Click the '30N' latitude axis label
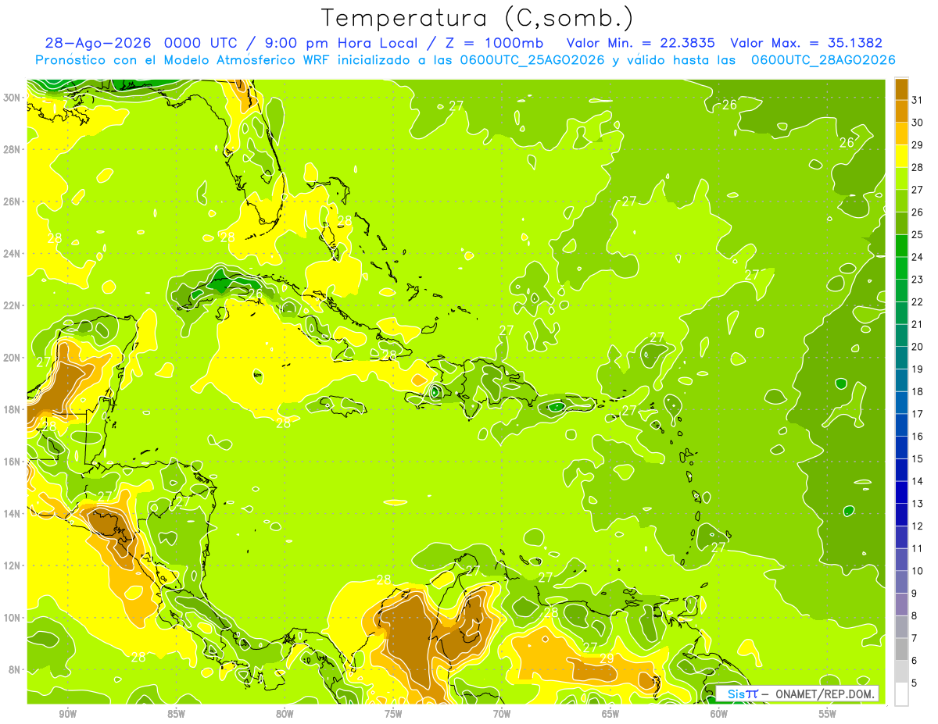Image resolution: width=938 pixels, height=724 pixels. pyautogui.click(x=13, y=97)
